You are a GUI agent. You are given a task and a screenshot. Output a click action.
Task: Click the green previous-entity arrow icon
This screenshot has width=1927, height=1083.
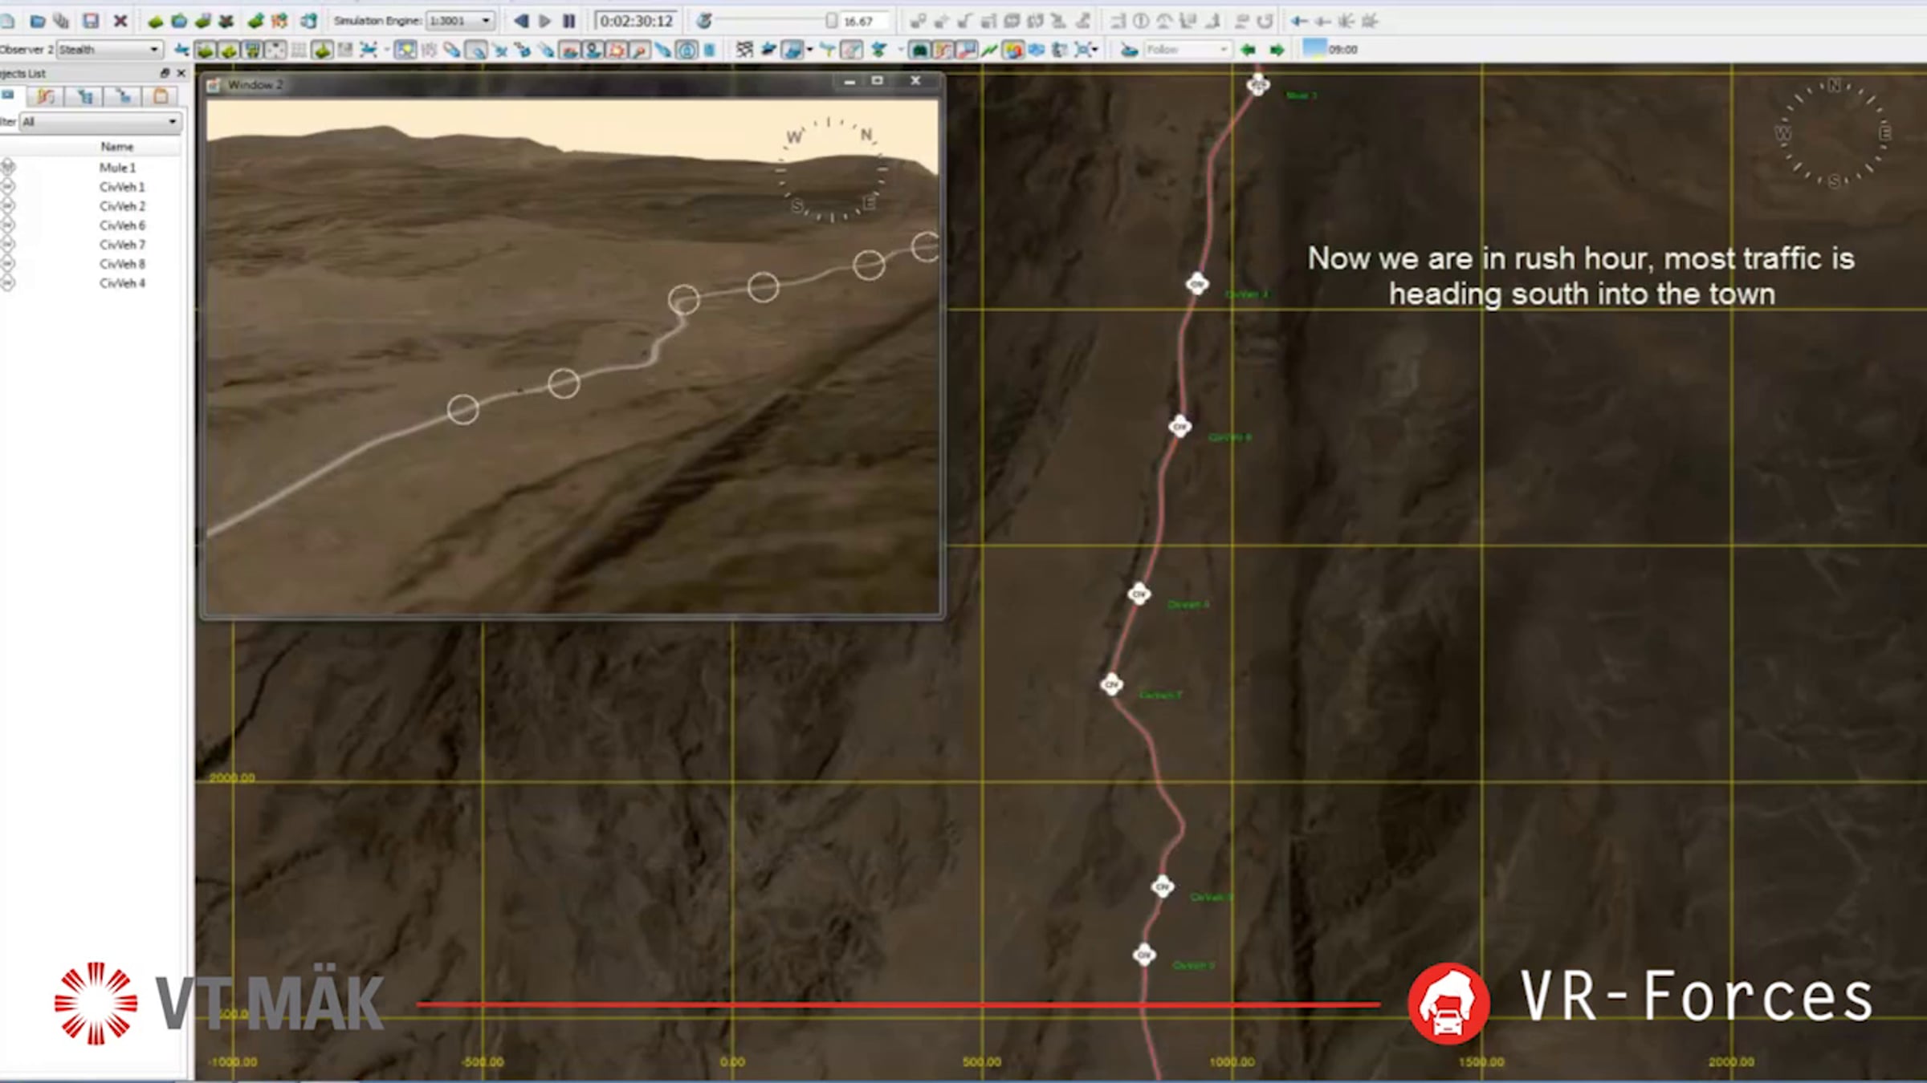pyautogui.click(x=1248, y=50)
